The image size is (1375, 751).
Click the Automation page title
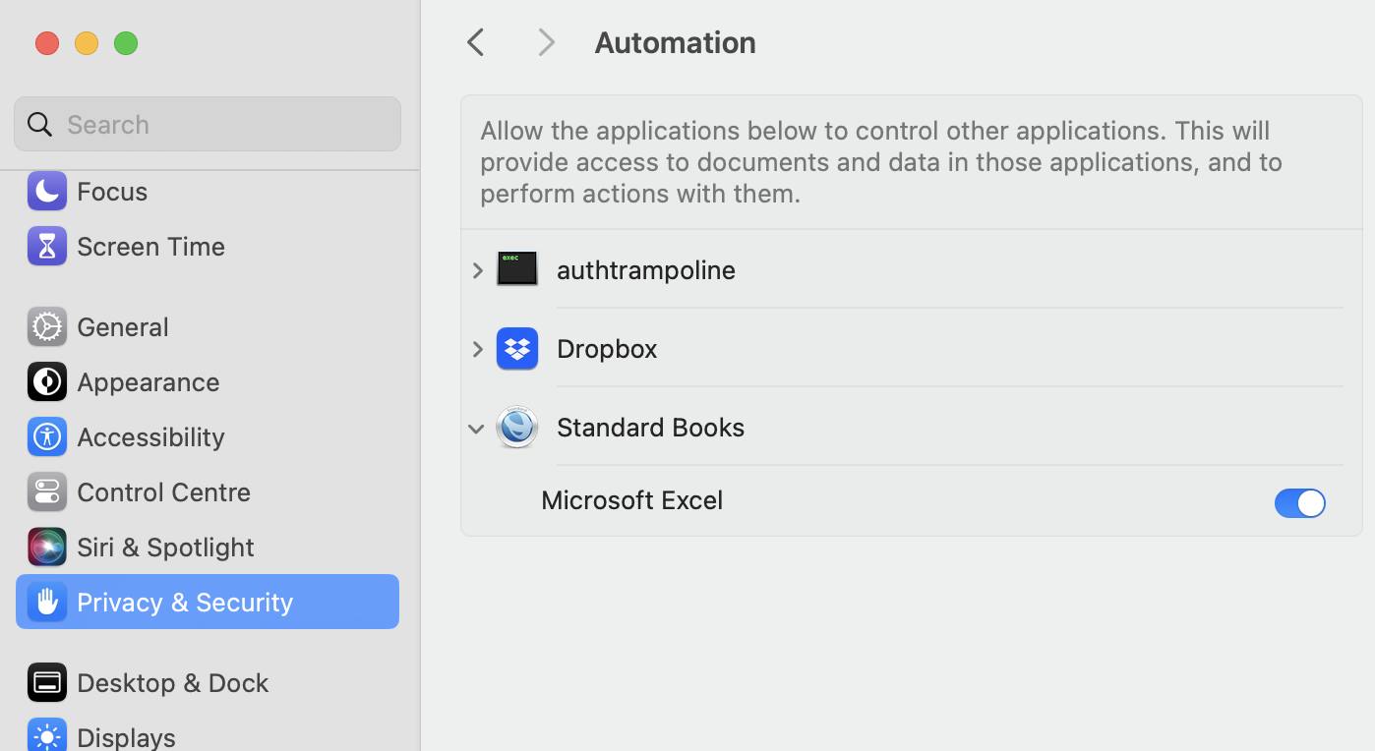(675, 42)
